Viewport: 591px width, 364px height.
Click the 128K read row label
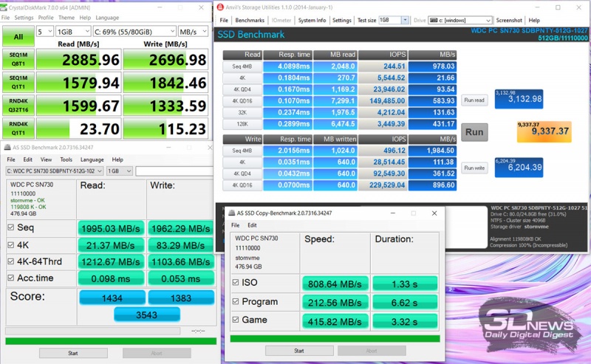tap(242, 124)
